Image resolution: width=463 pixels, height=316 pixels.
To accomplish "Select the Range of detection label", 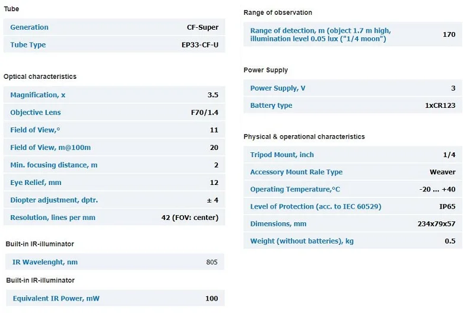I will click(321, 34).
